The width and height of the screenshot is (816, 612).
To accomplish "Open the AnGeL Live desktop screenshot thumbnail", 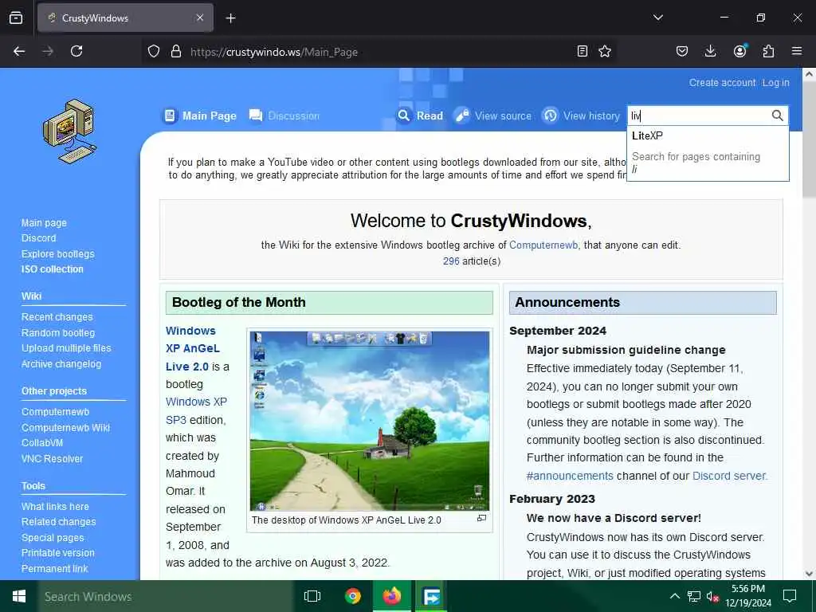I will point(370,421).
